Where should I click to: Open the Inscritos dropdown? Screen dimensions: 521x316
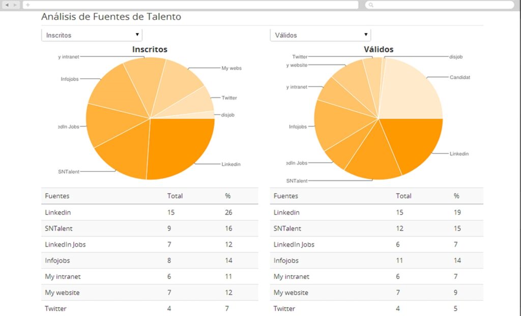92,35
